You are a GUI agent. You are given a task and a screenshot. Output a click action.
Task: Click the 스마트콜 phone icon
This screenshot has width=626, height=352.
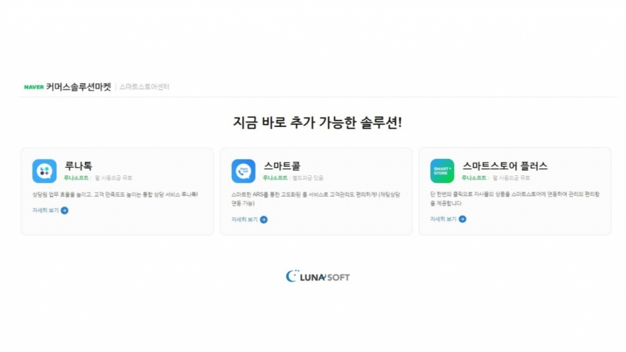[243, 171]
